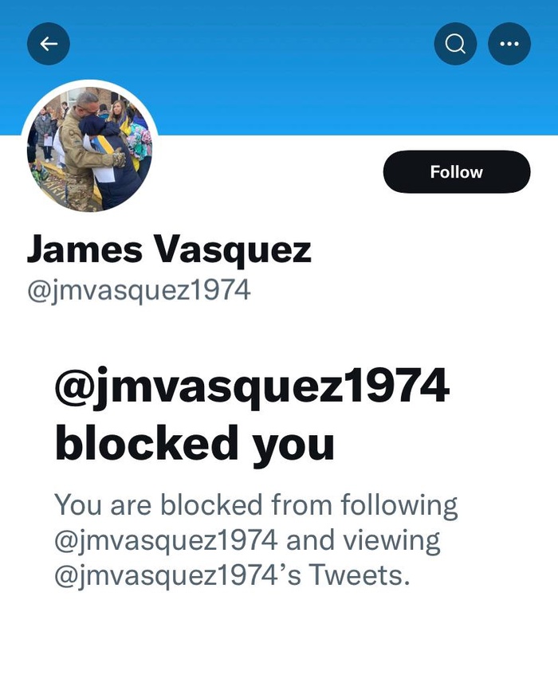Click the word 'Tweets.' in the notice
Screen dimensions: 558x698
360,574
